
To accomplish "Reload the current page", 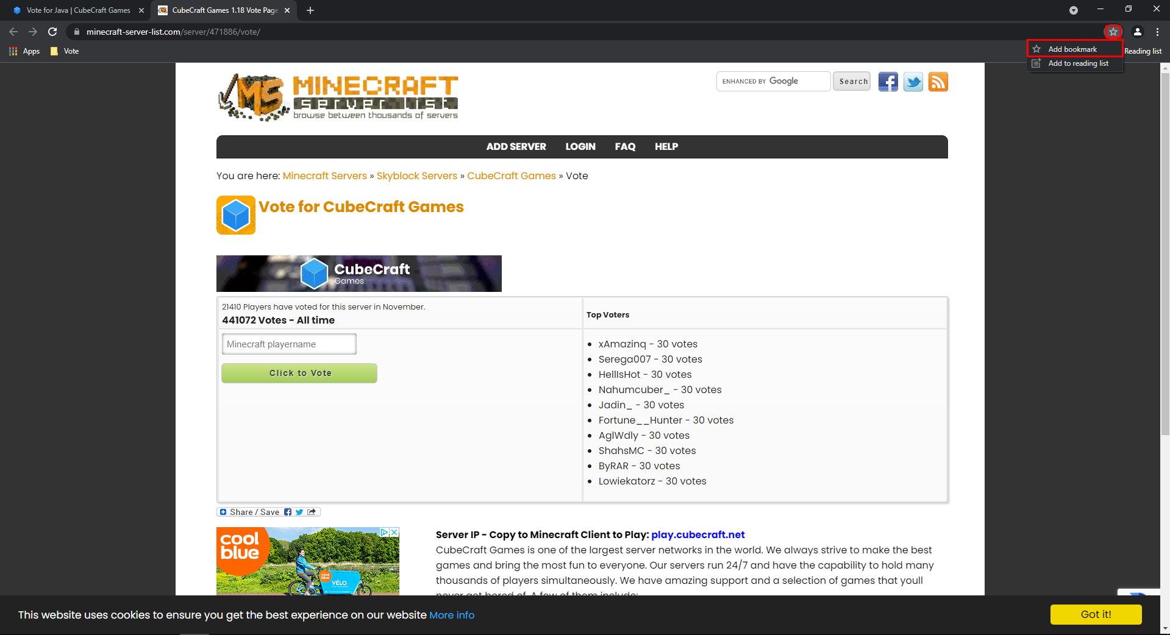I will click(52, 32).
